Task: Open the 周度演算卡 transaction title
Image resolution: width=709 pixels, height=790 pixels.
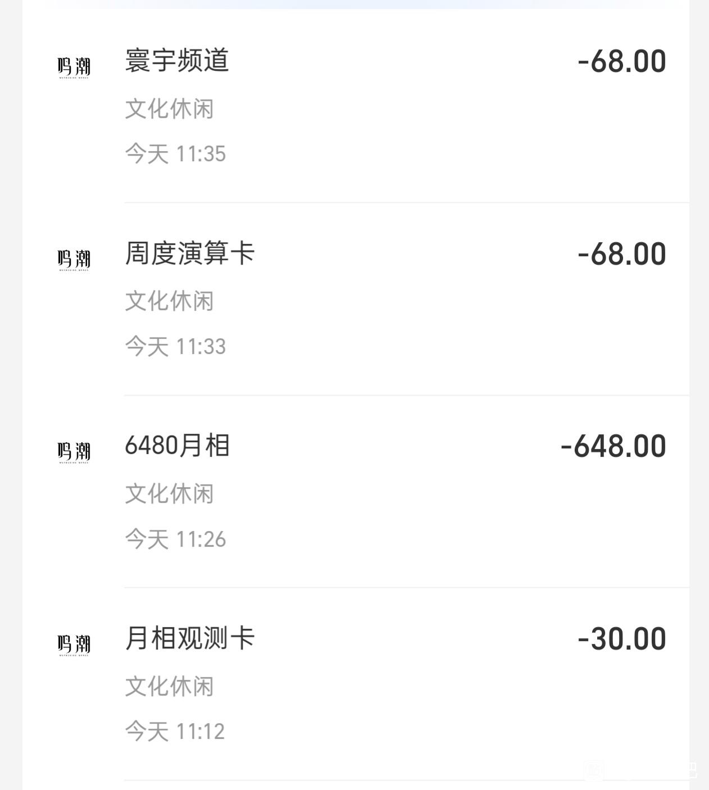Action: 190,253
